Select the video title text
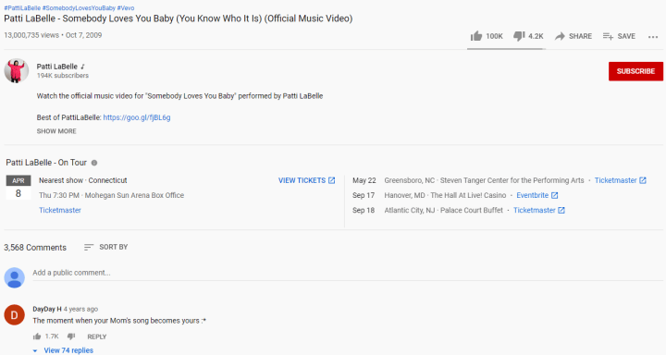 coord(179,18)
